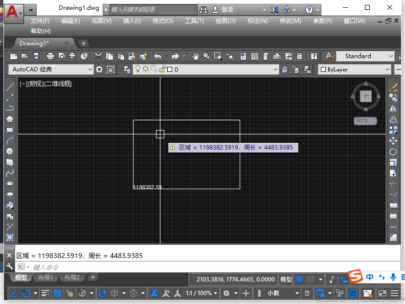
Task: Switch to the 布局2 layout tab
Action: click(72, 278)
